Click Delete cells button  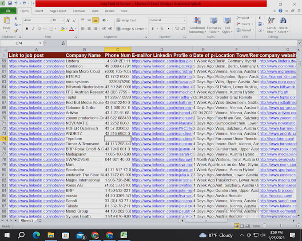pos(245,24)
